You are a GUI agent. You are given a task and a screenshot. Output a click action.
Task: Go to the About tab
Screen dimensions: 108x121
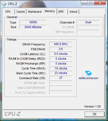tap(73, 12)
